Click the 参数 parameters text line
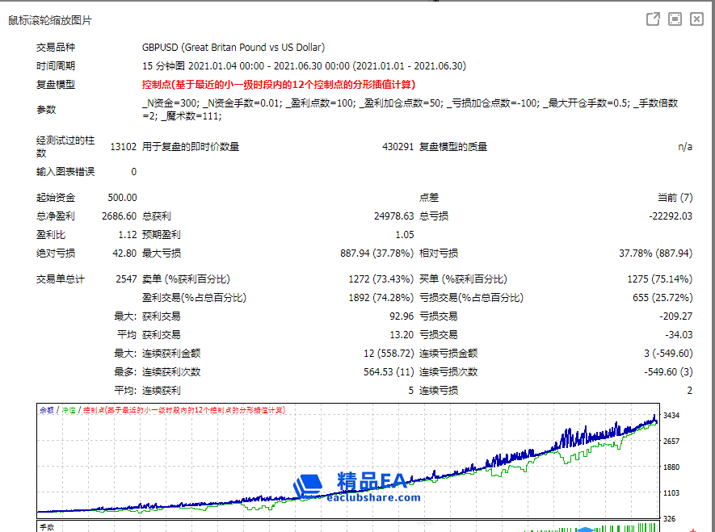 pos(410,110)
